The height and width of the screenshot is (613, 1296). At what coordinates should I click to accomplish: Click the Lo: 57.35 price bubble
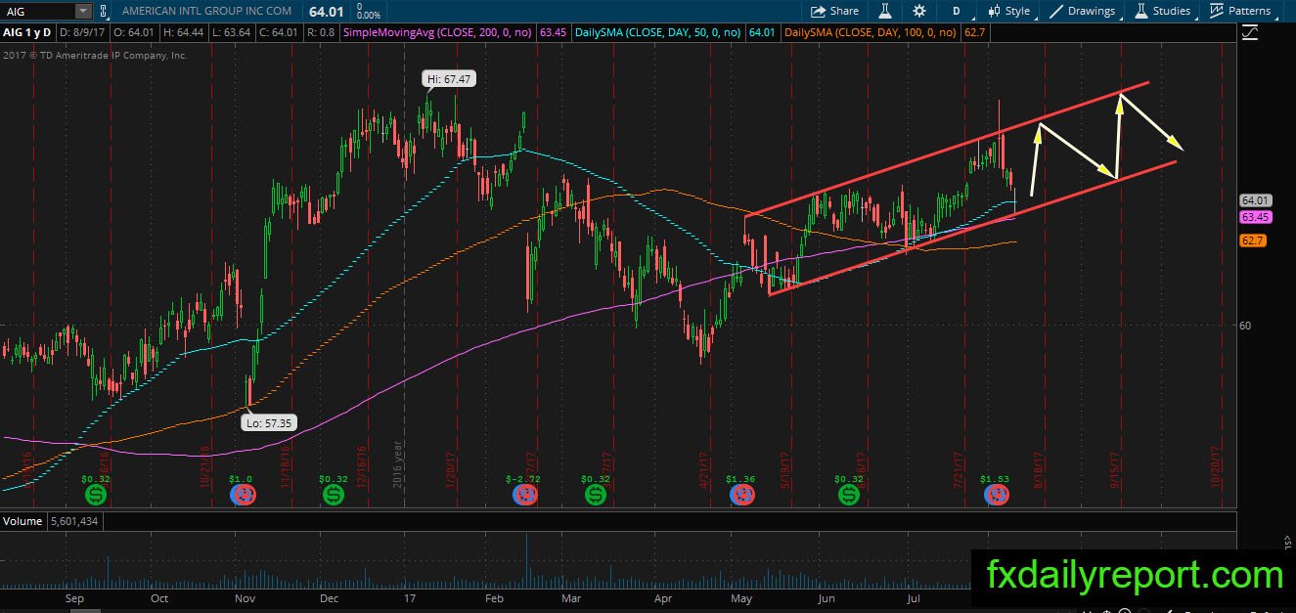pyautogui.click(x=269, y=423)
